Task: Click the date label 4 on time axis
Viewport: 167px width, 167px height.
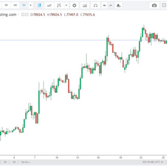Action: click(14, 158)
